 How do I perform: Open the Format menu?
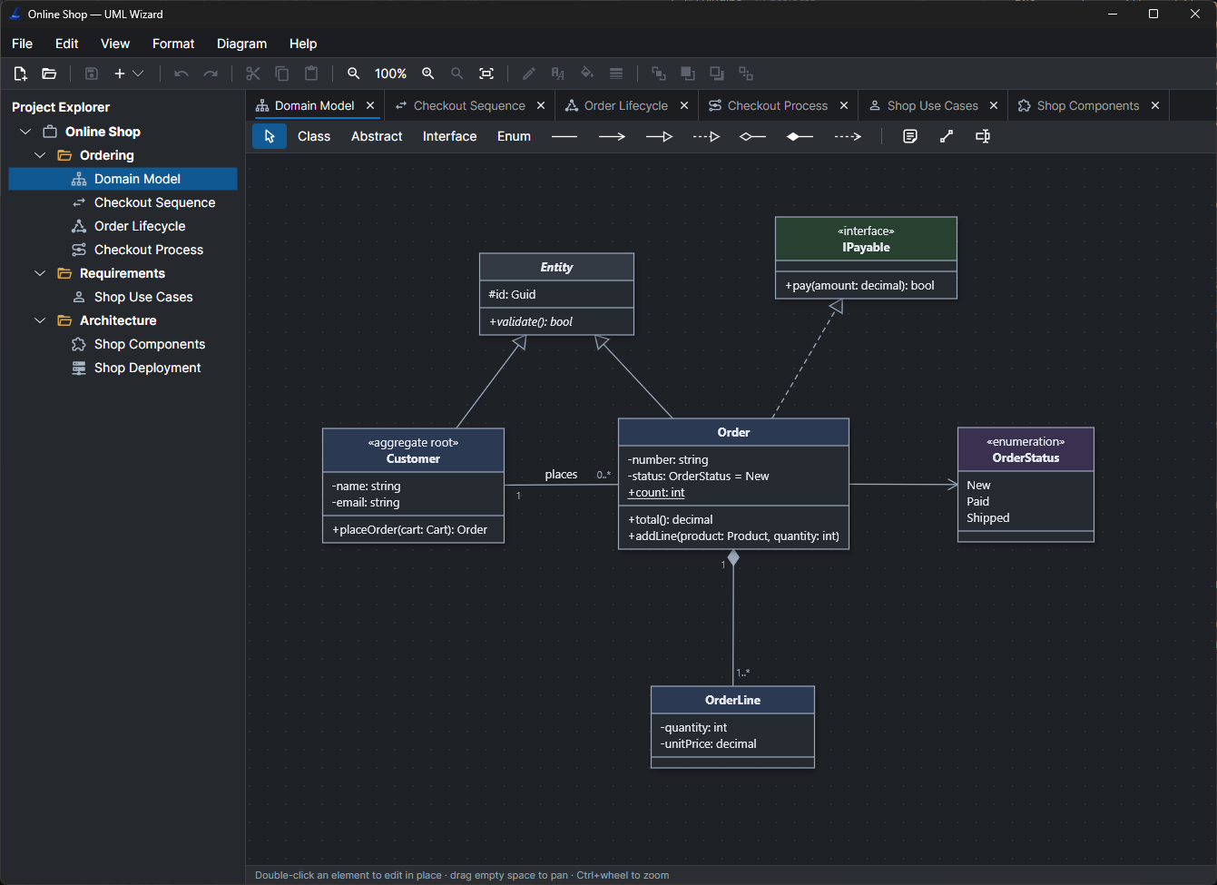(x=173, y=44)
